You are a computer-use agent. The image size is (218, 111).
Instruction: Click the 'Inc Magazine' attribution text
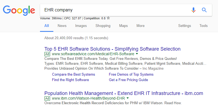[153, 69]
